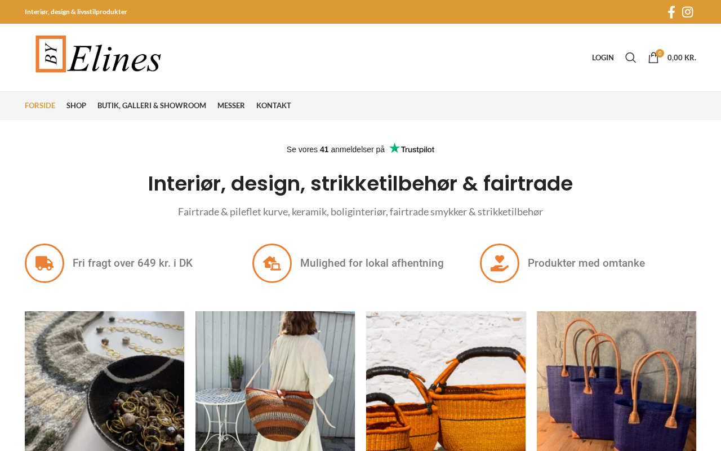Viewport: 721px width, 451px height.
Task: Click the By Elines logo
Action: click(x=99, y=54)
